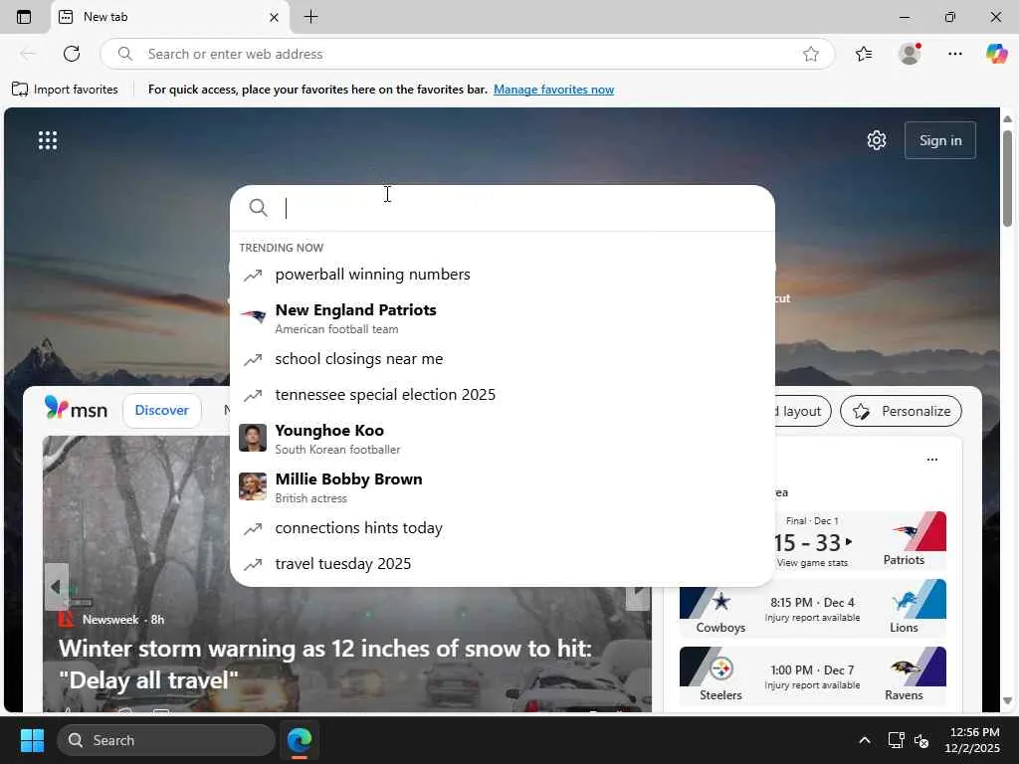The height and width of the screenshot is (764, 1019).
Task: Open page settings gear icon
Action: (x=876, y=140)
